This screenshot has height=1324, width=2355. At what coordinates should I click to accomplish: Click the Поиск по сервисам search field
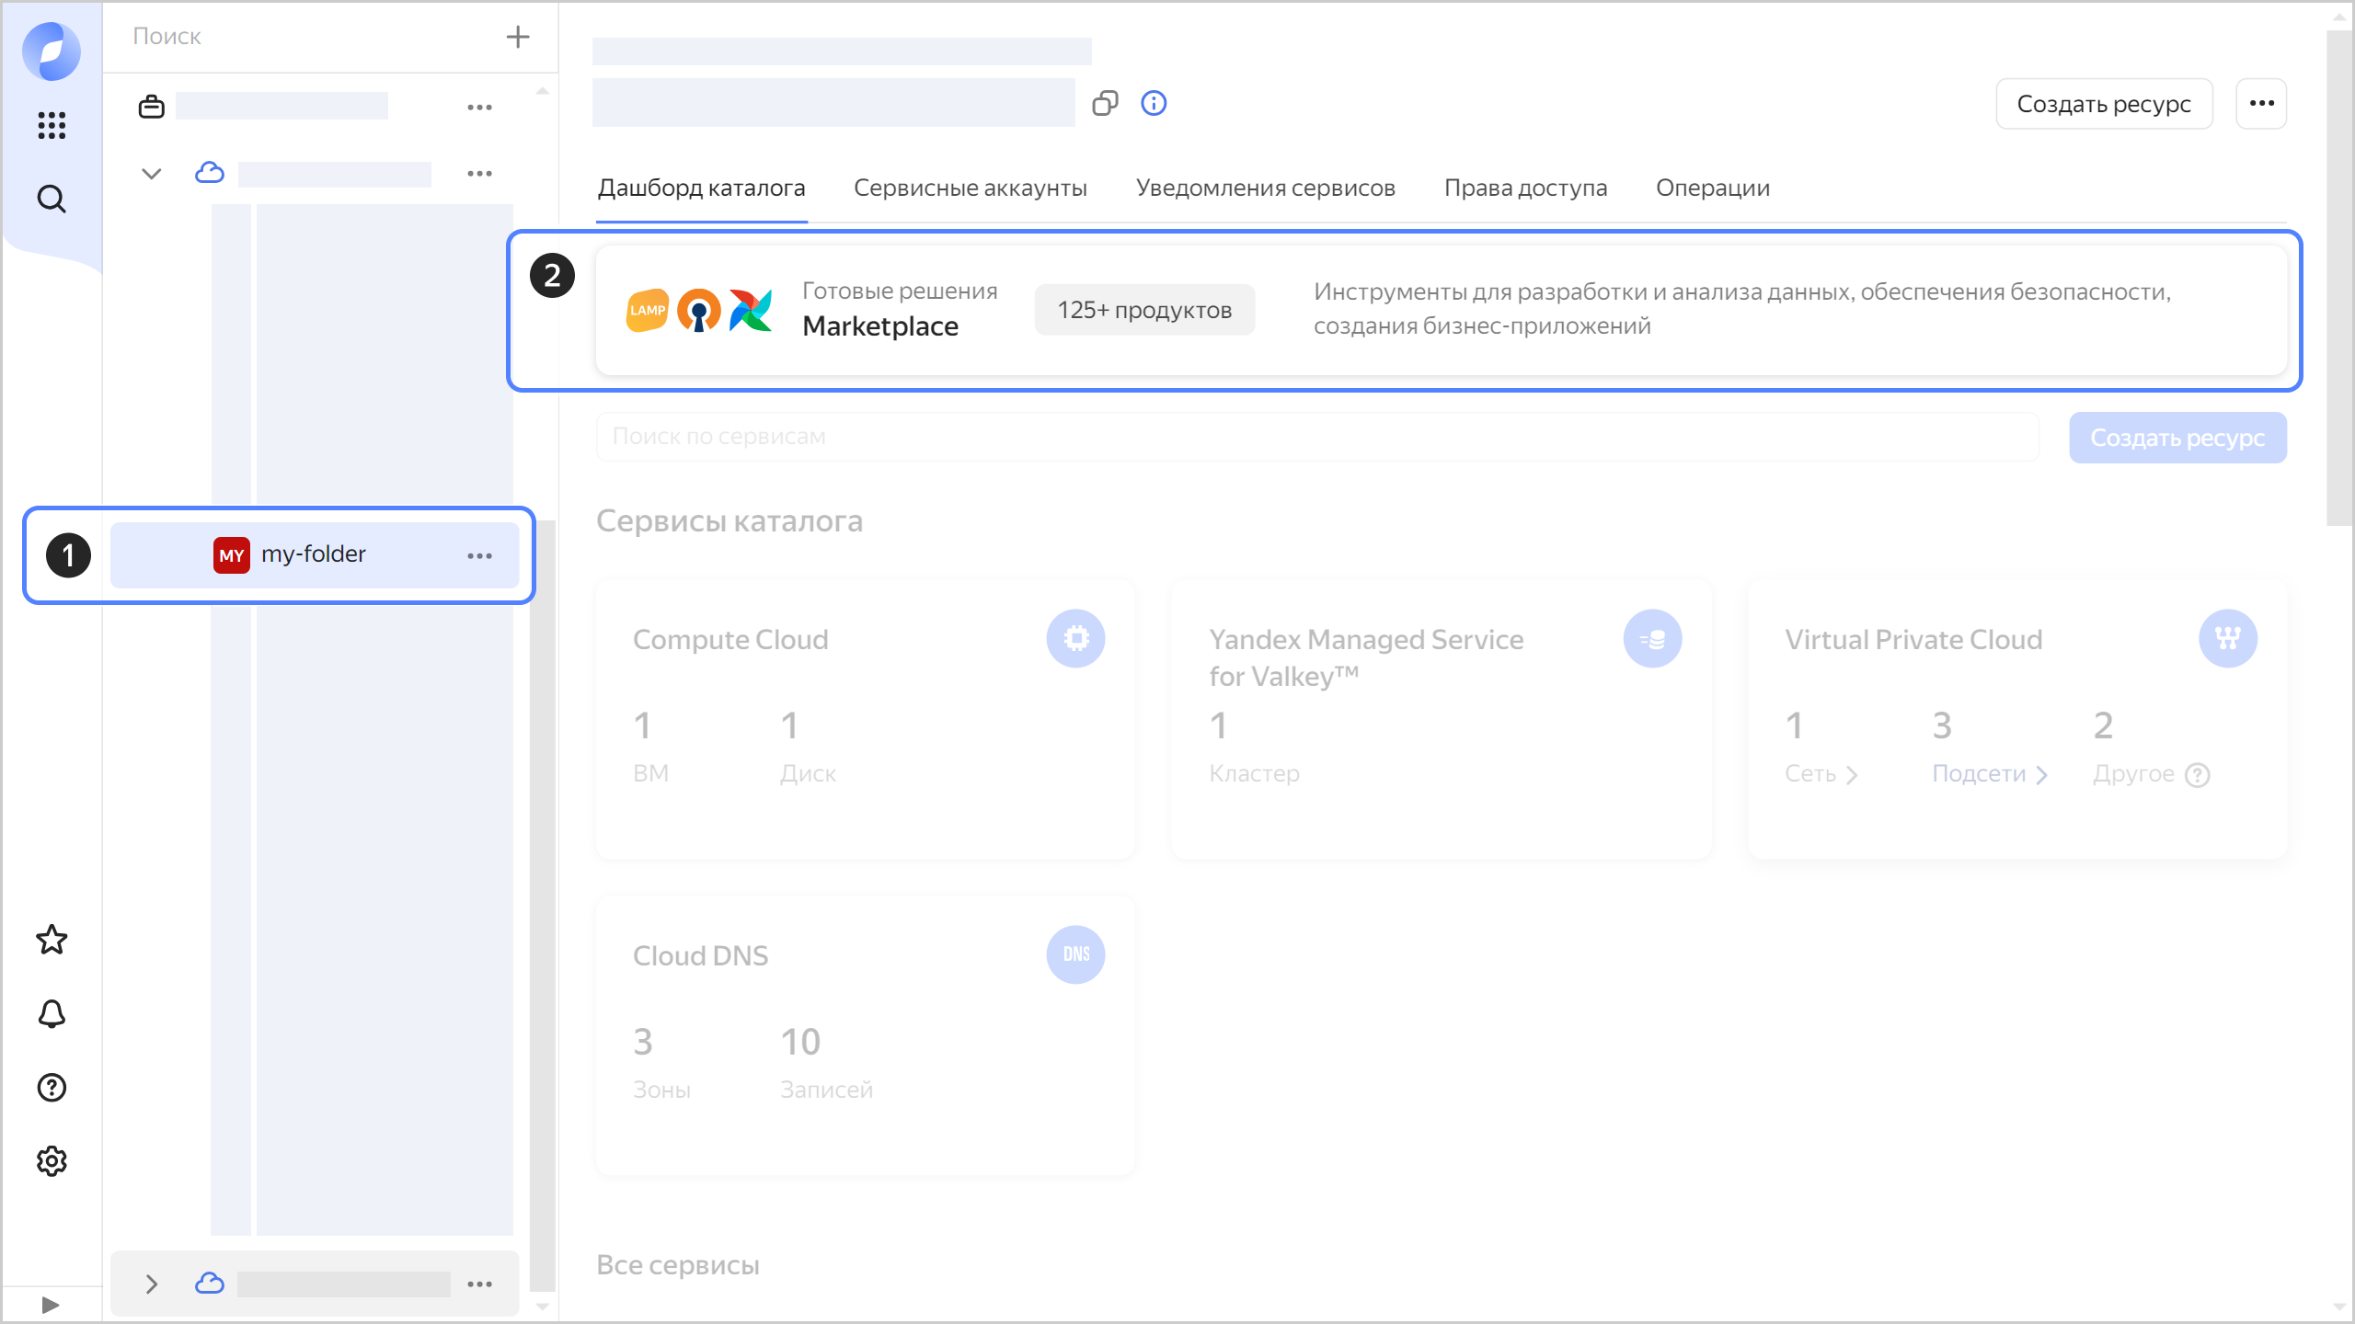pyautogui.click(x=1315, y=437)
